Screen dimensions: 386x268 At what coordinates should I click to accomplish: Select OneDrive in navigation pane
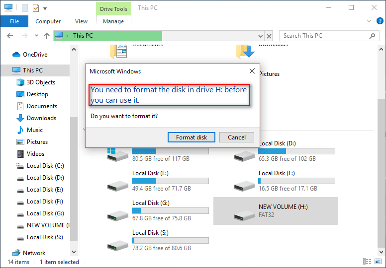click(35, 55)
